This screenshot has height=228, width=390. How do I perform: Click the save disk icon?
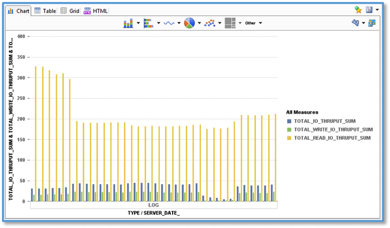pos(369,10)
